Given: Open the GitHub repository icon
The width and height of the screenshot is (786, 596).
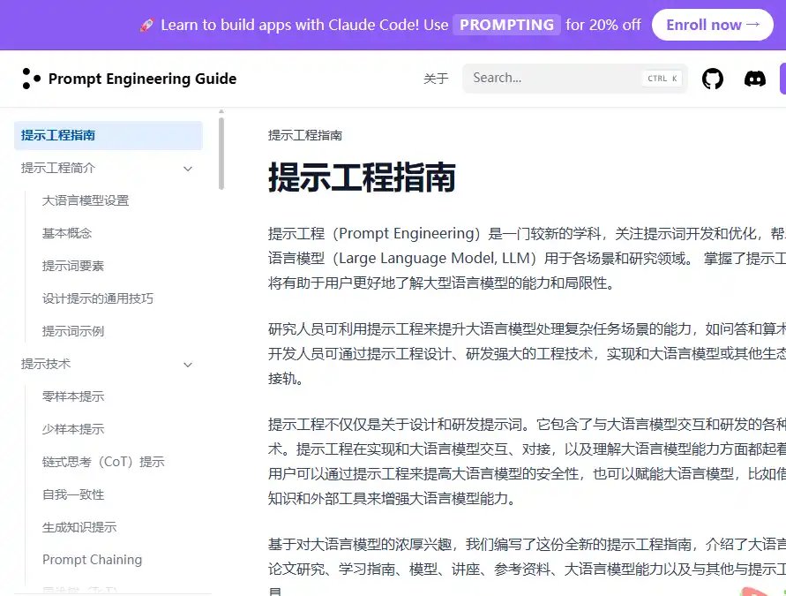Looking at the screenshot, I should coord(712,79).
